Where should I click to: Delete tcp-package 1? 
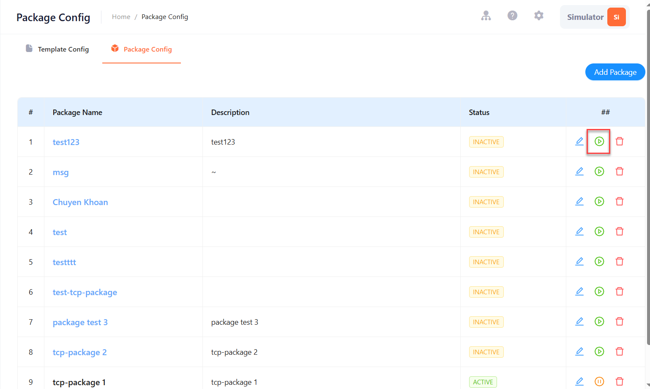point(620,381)
